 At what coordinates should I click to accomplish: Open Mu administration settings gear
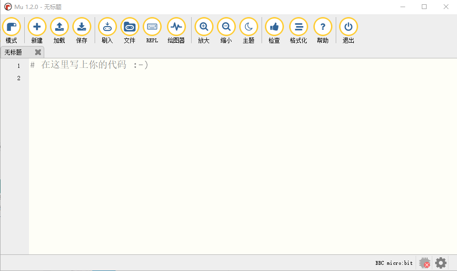point(441,263)
